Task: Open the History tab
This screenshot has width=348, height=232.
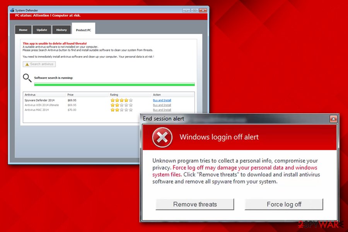Action: (x=61, y=30)
